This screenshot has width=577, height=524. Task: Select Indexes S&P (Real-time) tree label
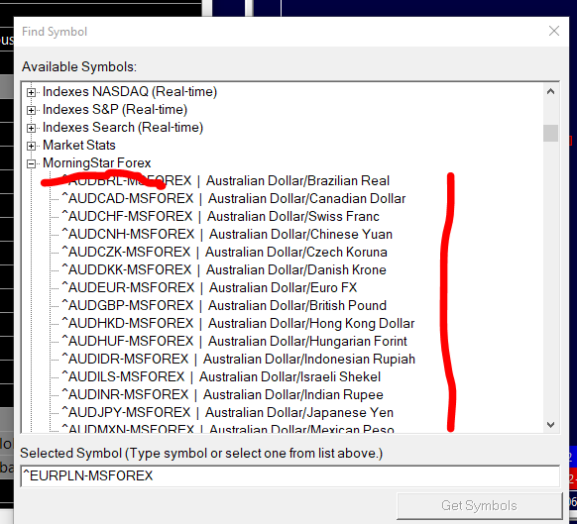click(x=115, y=110)
